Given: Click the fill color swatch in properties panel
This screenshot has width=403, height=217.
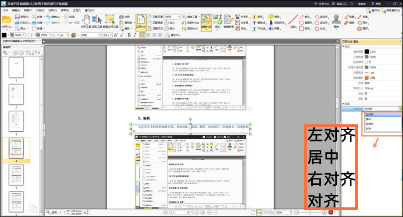Looking at the screenshot, I should click(367, 51).
